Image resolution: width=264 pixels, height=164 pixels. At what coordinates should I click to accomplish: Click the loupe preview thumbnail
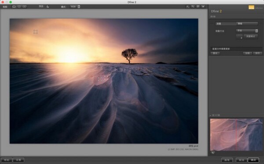236,135
